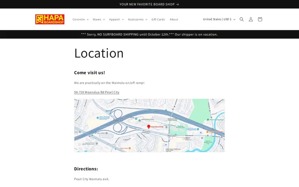Expand the Waves menu

pyautogui.click(x=99, y=20)
